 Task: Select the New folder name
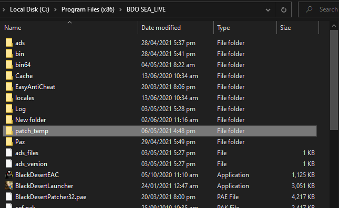click(30, 120)
